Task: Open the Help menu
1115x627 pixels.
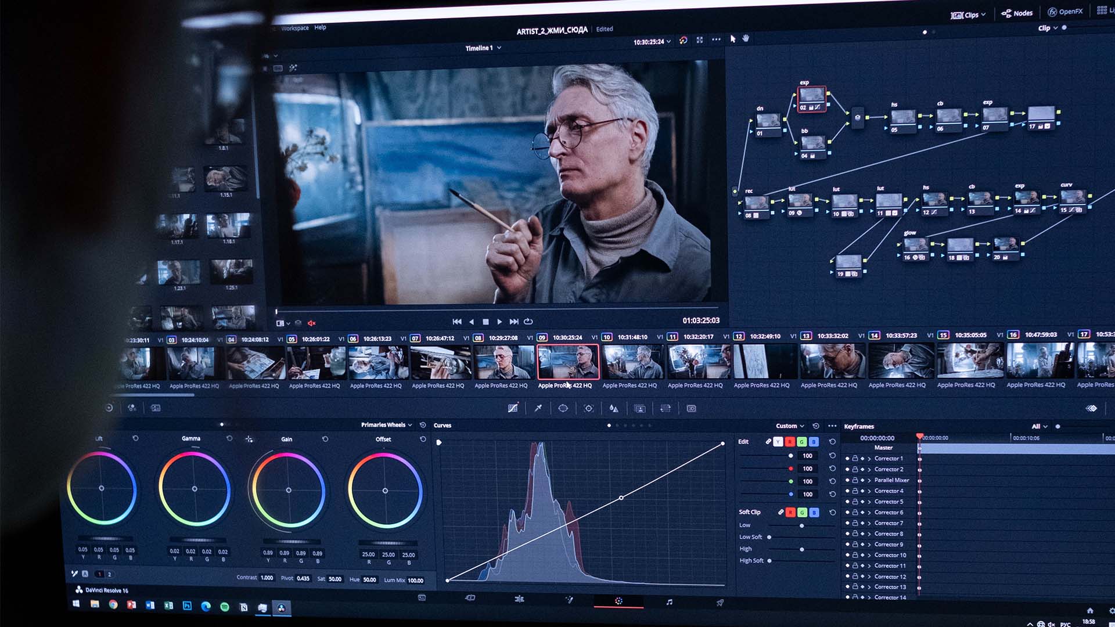Action: [320, 27]
